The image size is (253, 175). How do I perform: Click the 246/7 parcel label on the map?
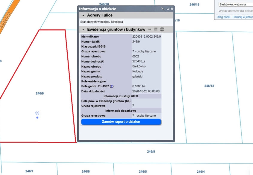click(x=29, y=171)
